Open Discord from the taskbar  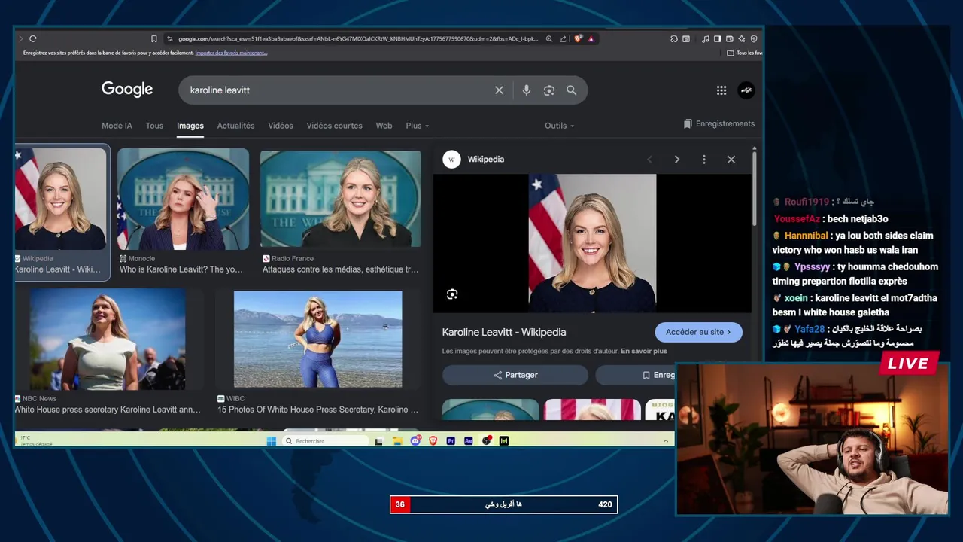(x=415, y=441)
